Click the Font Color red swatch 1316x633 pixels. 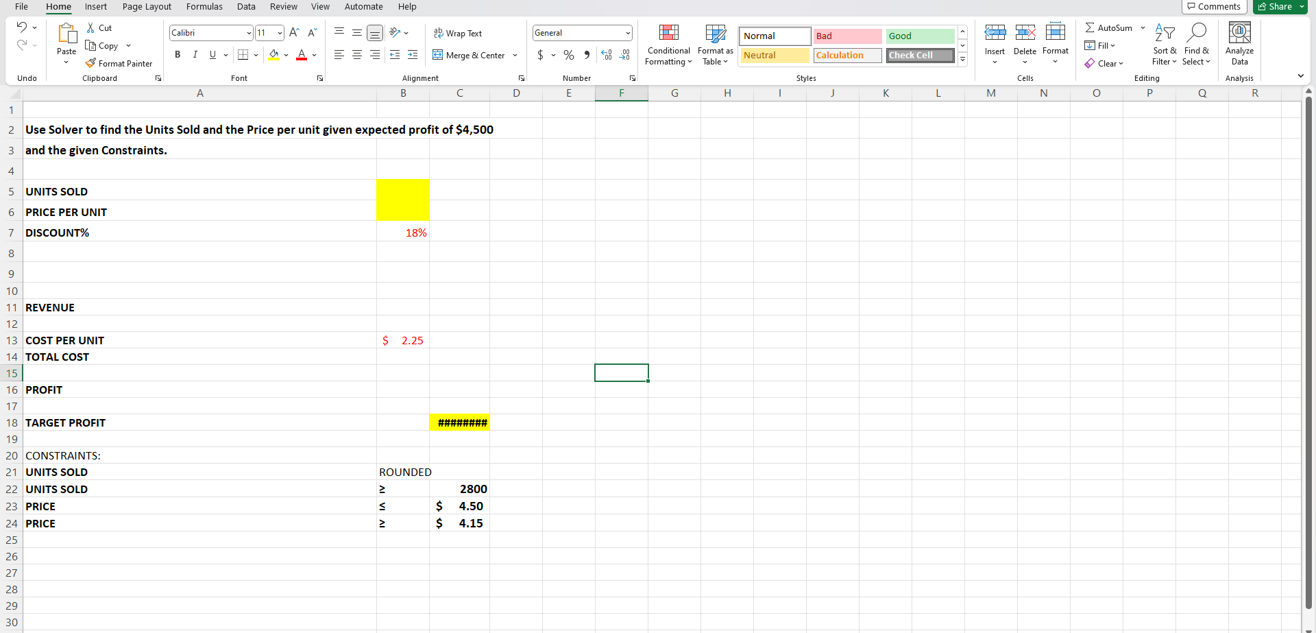[x=302, y=59]
